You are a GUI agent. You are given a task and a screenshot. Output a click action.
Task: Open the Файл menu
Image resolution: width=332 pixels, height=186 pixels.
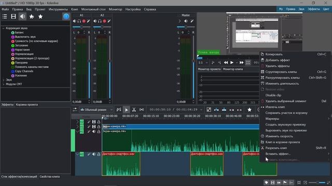pos(5,9)
